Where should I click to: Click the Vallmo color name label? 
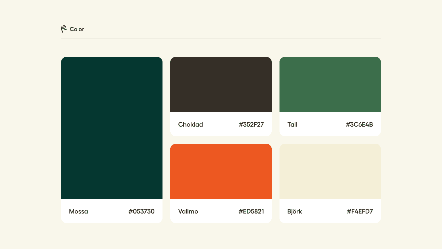(188, 212)
